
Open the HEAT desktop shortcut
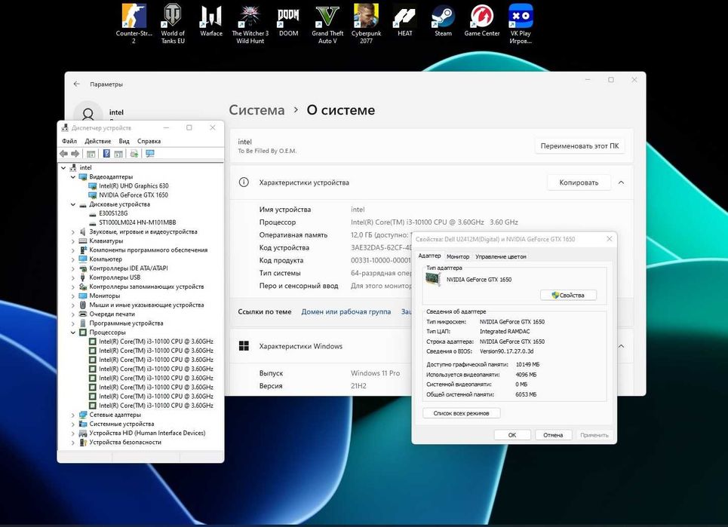pyautogui.click(x=405, y=20)
